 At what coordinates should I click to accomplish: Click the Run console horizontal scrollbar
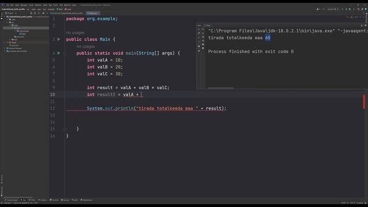click(221, 88)
